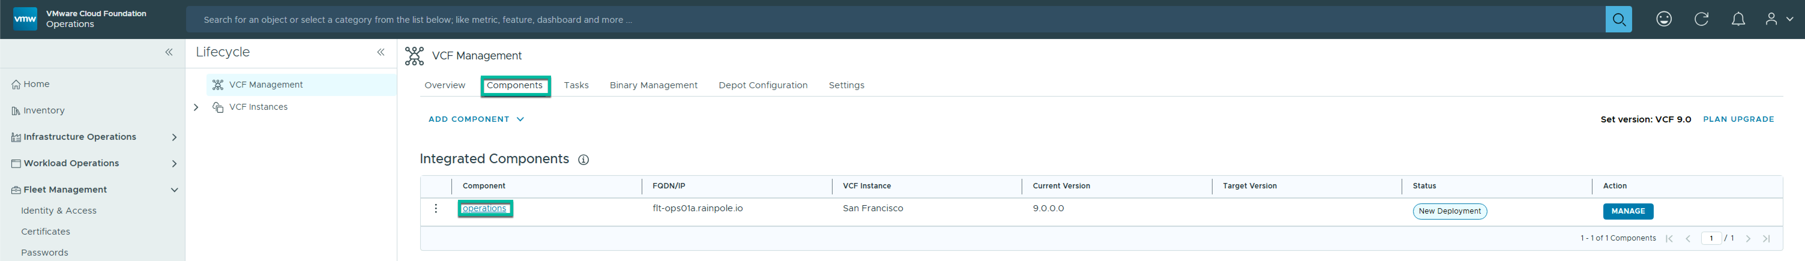This screenshot has width=1805, height=261.
Task: Collapse the Fleet Management section
Action: coord(174,190)
